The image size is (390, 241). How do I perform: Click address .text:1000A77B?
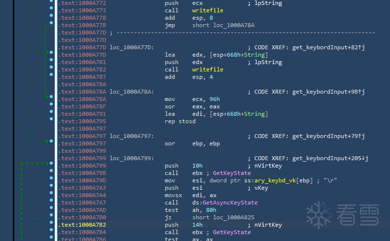[82, 25]
